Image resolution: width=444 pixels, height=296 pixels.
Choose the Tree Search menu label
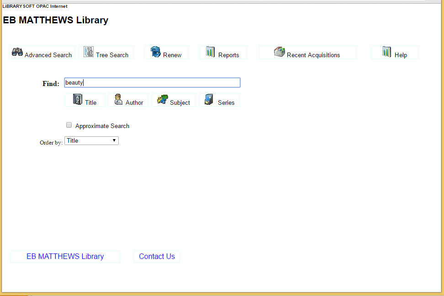click(x=112, y=55)
